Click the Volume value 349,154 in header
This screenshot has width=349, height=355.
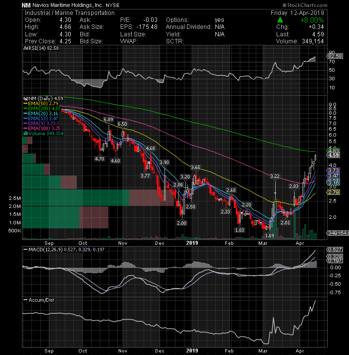313,41
